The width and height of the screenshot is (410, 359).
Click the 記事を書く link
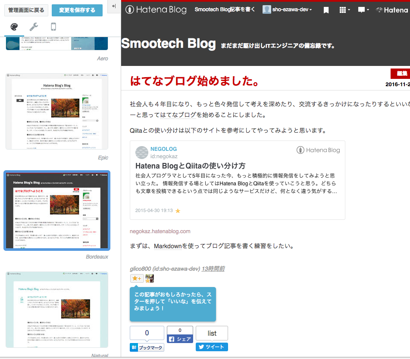pyautogui.click(x=242, y=9)
